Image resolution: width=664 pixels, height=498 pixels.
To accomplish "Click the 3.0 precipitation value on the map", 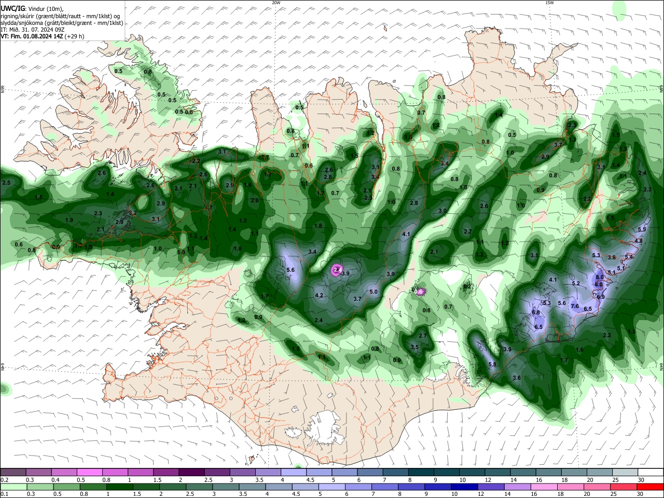I will (x=442, y=211).
